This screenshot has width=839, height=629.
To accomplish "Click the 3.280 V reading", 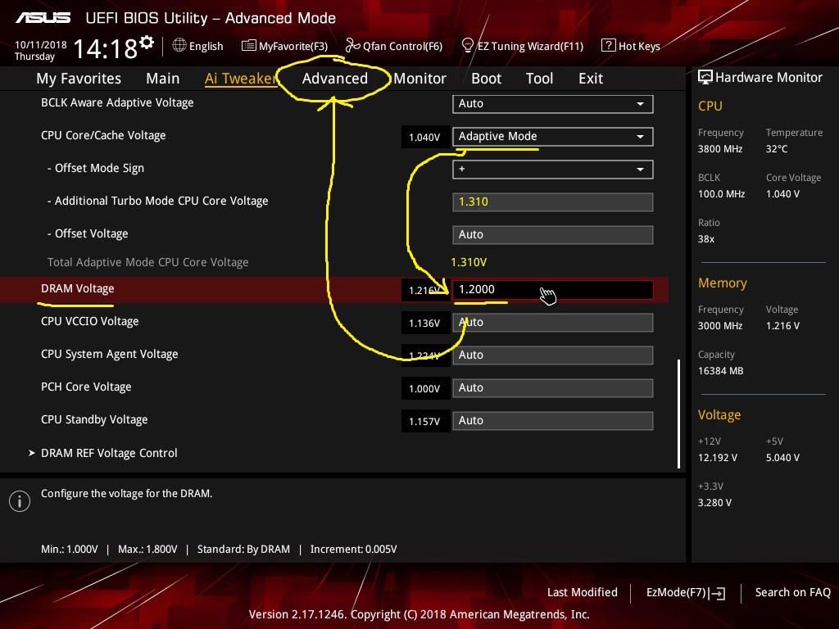I will coord(714,503).
